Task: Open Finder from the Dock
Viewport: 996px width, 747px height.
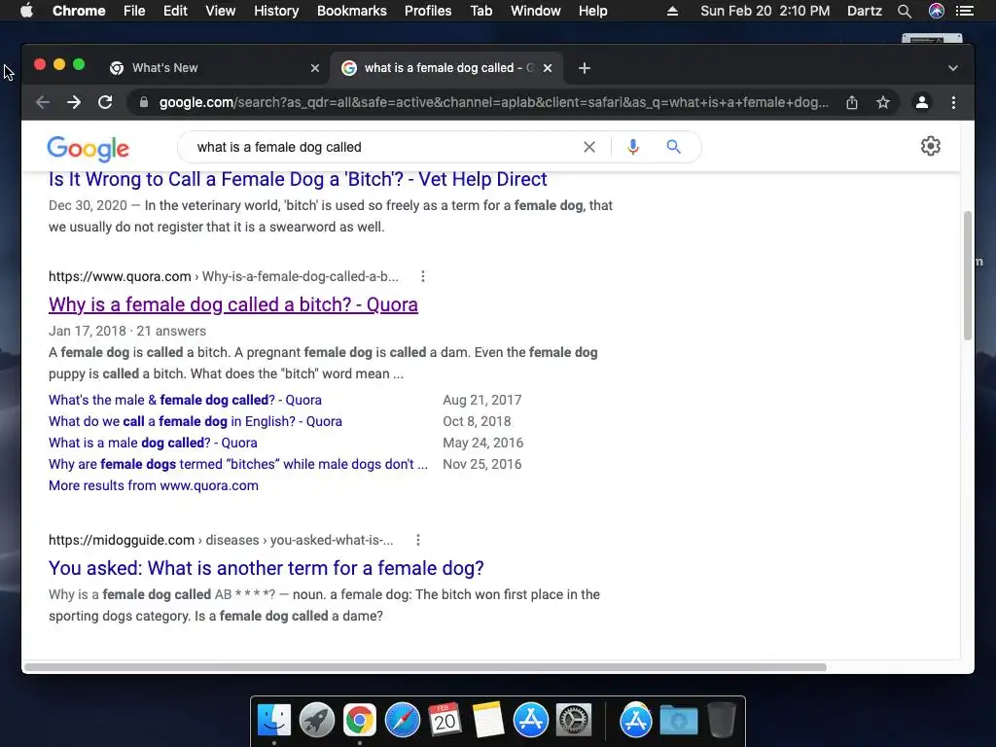Action: click(273, 721)
